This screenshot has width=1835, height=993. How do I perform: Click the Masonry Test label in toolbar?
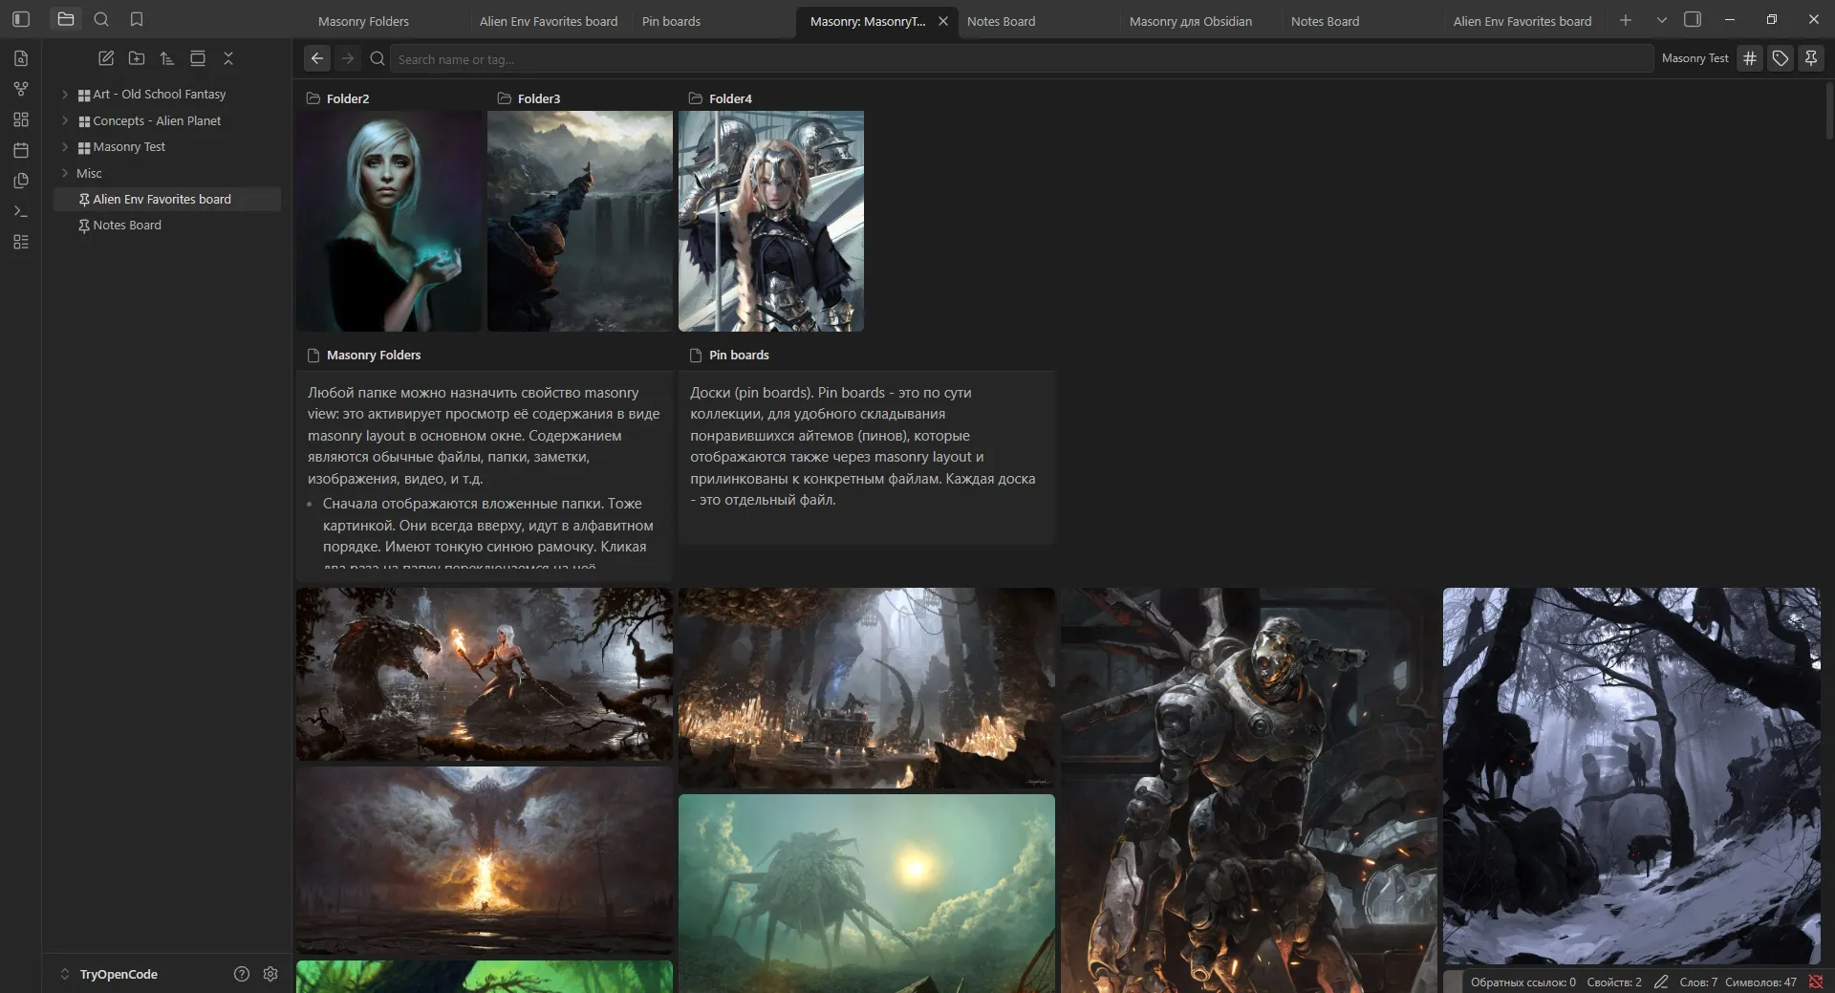point(1695,58)
